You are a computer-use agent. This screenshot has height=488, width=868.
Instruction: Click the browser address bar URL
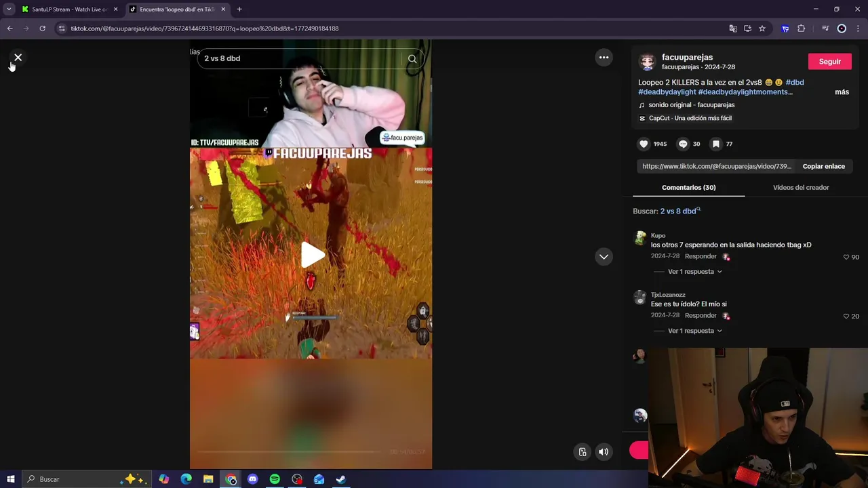(205, 28)
